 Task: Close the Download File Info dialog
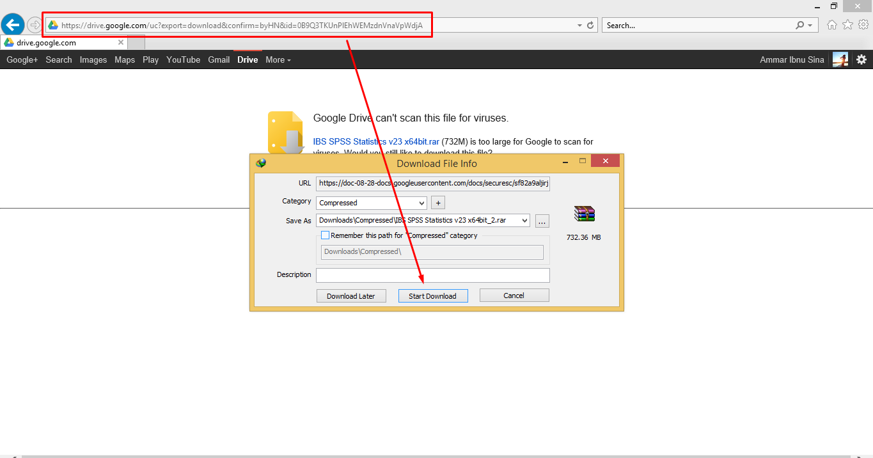point(606,161)
